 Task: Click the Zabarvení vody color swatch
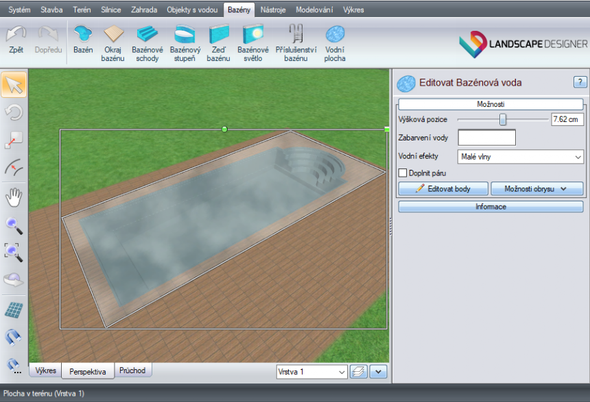pyautogui.click(x=486, y=138)
